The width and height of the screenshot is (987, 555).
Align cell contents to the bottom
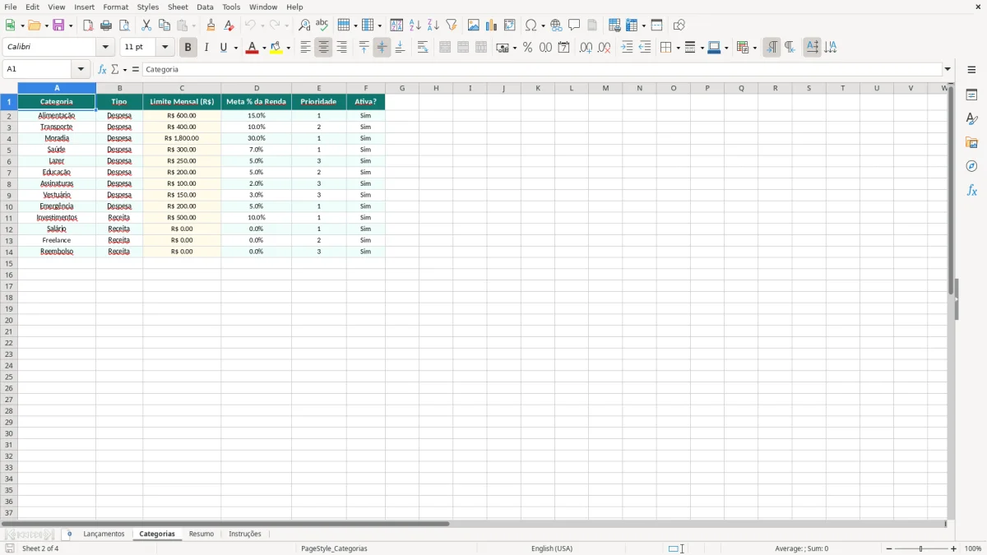pos(400,48)
